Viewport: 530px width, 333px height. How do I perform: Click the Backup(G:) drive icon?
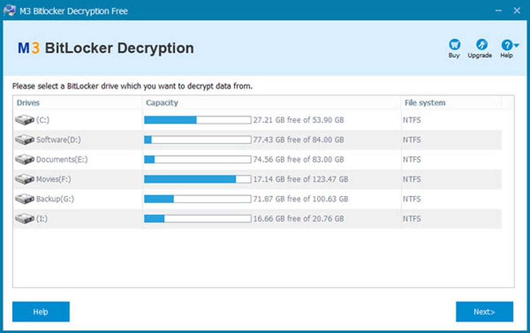pyautogui.click(x=24, y=199)
